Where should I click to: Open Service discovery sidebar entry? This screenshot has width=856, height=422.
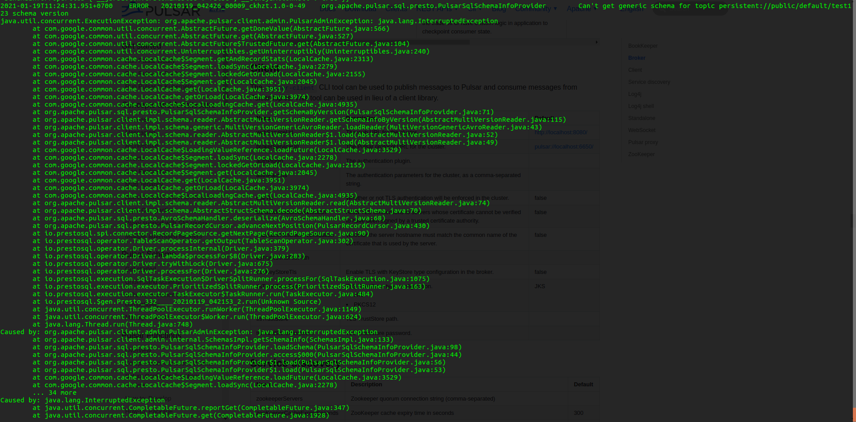click(x=649, y=82)
